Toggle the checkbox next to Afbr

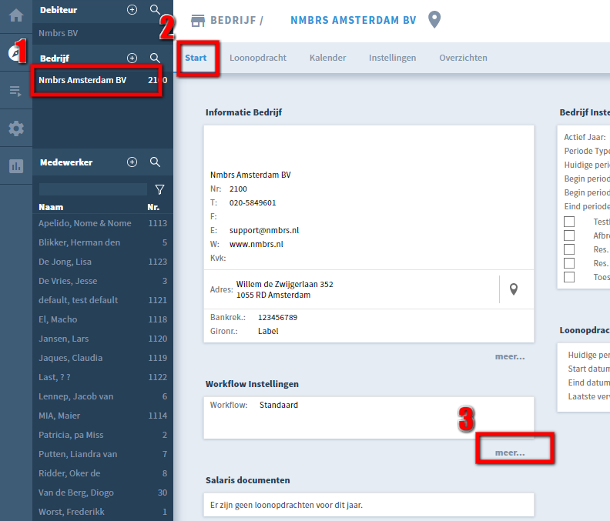tap(569, 235)
